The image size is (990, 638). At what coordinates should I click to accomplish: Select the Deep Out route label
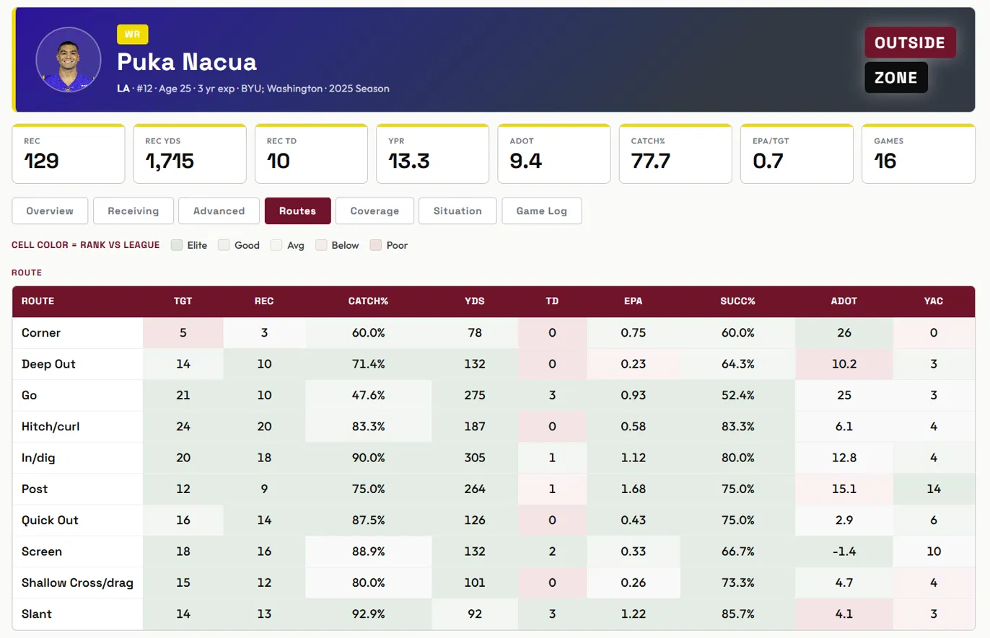pyautogui.click(x=49, y=364)
